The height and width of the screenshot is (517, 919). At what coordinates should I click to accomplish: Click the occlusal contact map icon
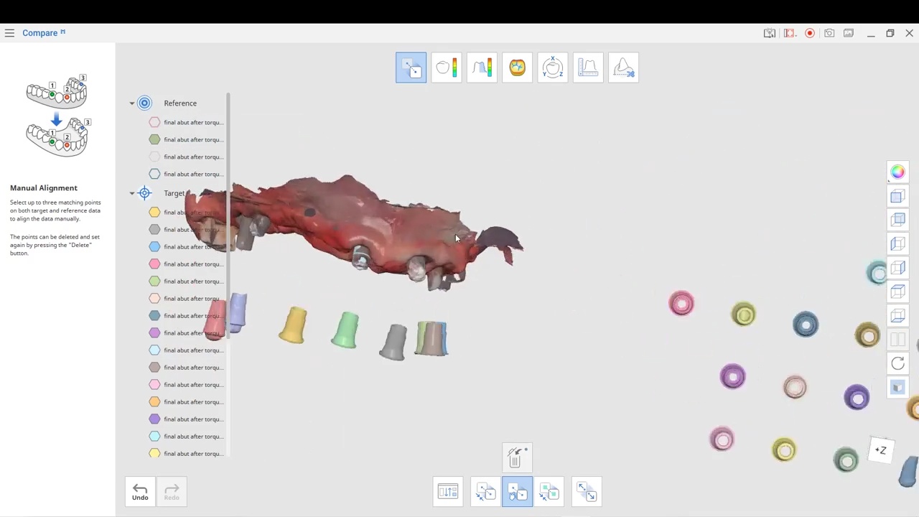click(x=517, y=67)
